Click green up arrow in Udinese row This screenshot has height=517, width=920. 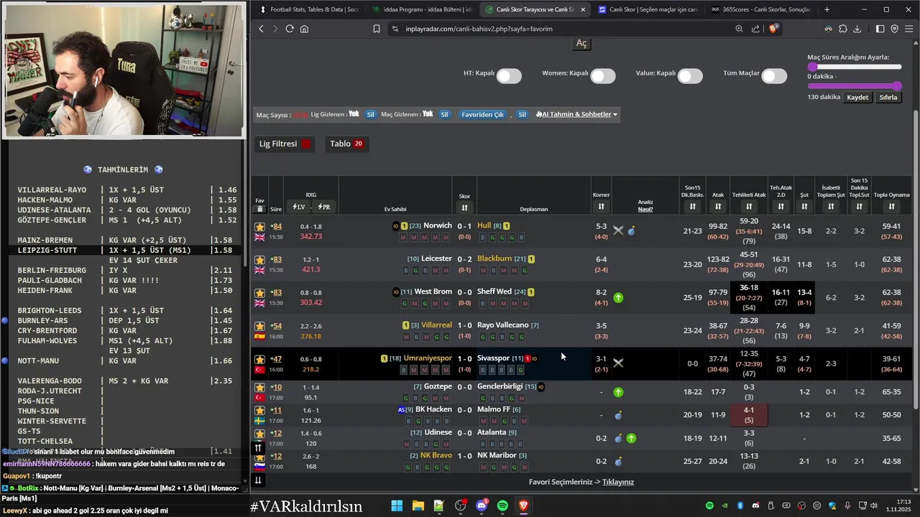(631, 438)
